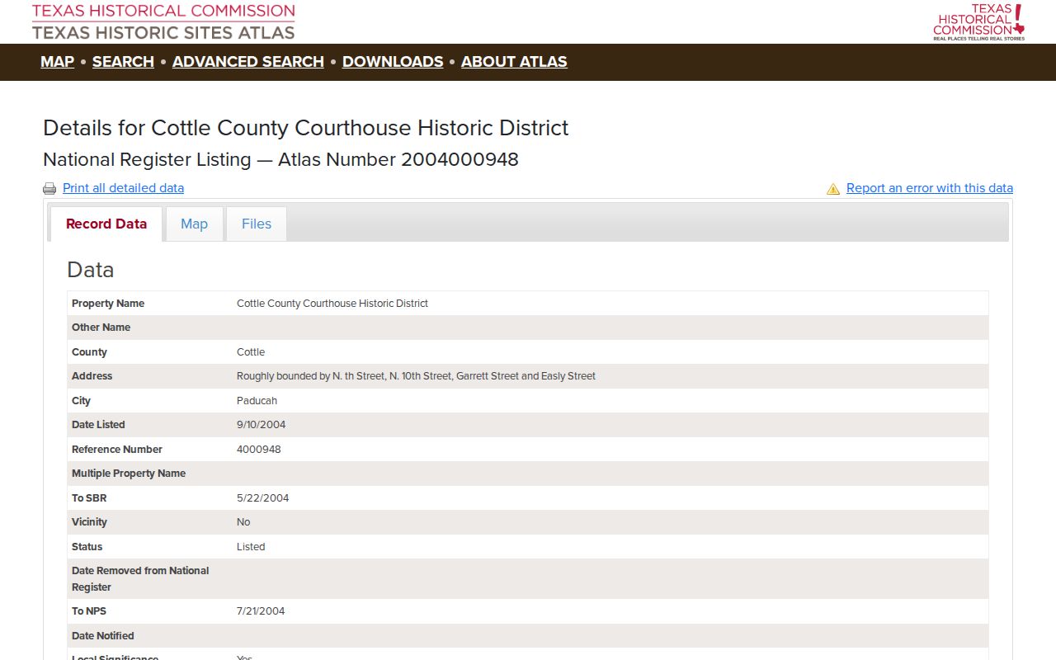This screenshot has height=660, width=1056.
Task: Click the Other Name row label
Action: tap(101, 328)
